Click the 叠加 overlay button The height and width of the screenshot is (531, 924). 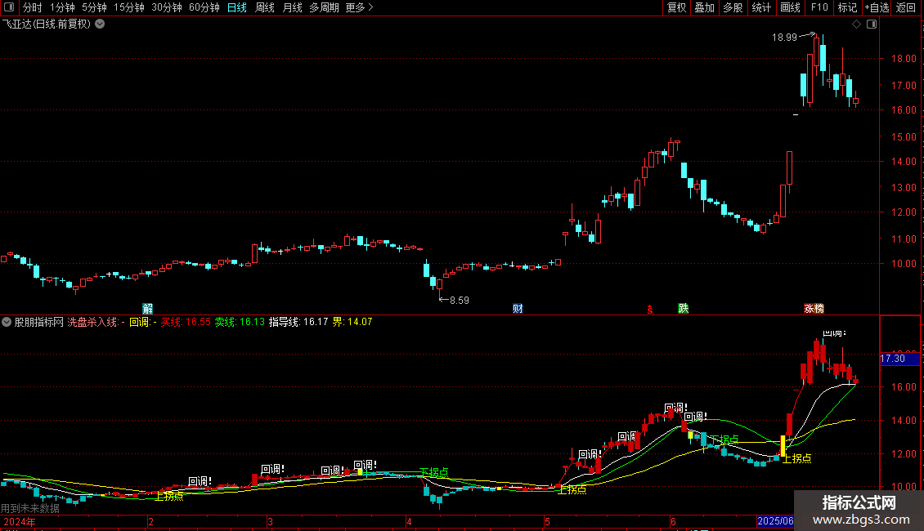click(x=704, y=7)
